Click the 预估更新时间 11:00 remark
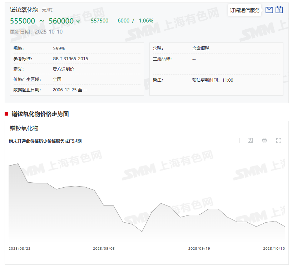The image size is (292, 269). point(212,80)
